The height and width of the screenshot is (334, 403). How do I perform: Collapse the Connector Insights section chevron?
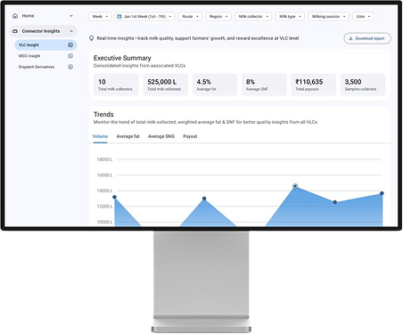click(x=71, y=31)
